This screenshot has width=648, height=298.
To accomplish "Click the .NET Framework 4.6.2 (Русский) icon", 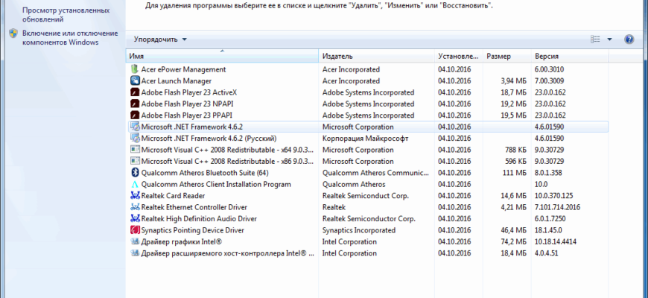I will point(134,139).
